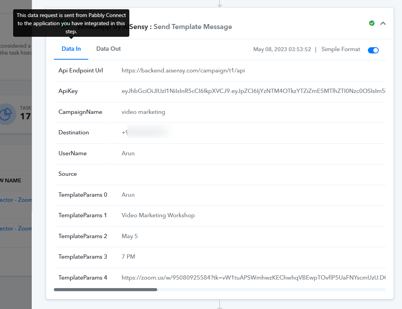402x309 pixels.
Task: Switch to the Data In tab
Action: coord(71,49)
